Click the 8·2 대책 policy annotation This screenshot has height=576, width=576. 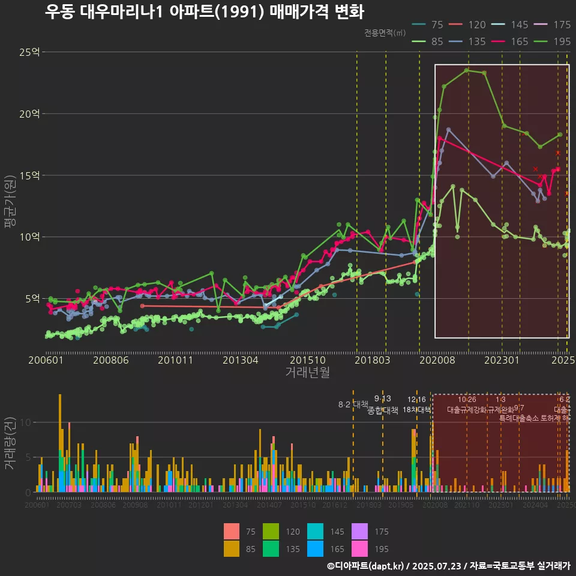click(x=353, y=404)
